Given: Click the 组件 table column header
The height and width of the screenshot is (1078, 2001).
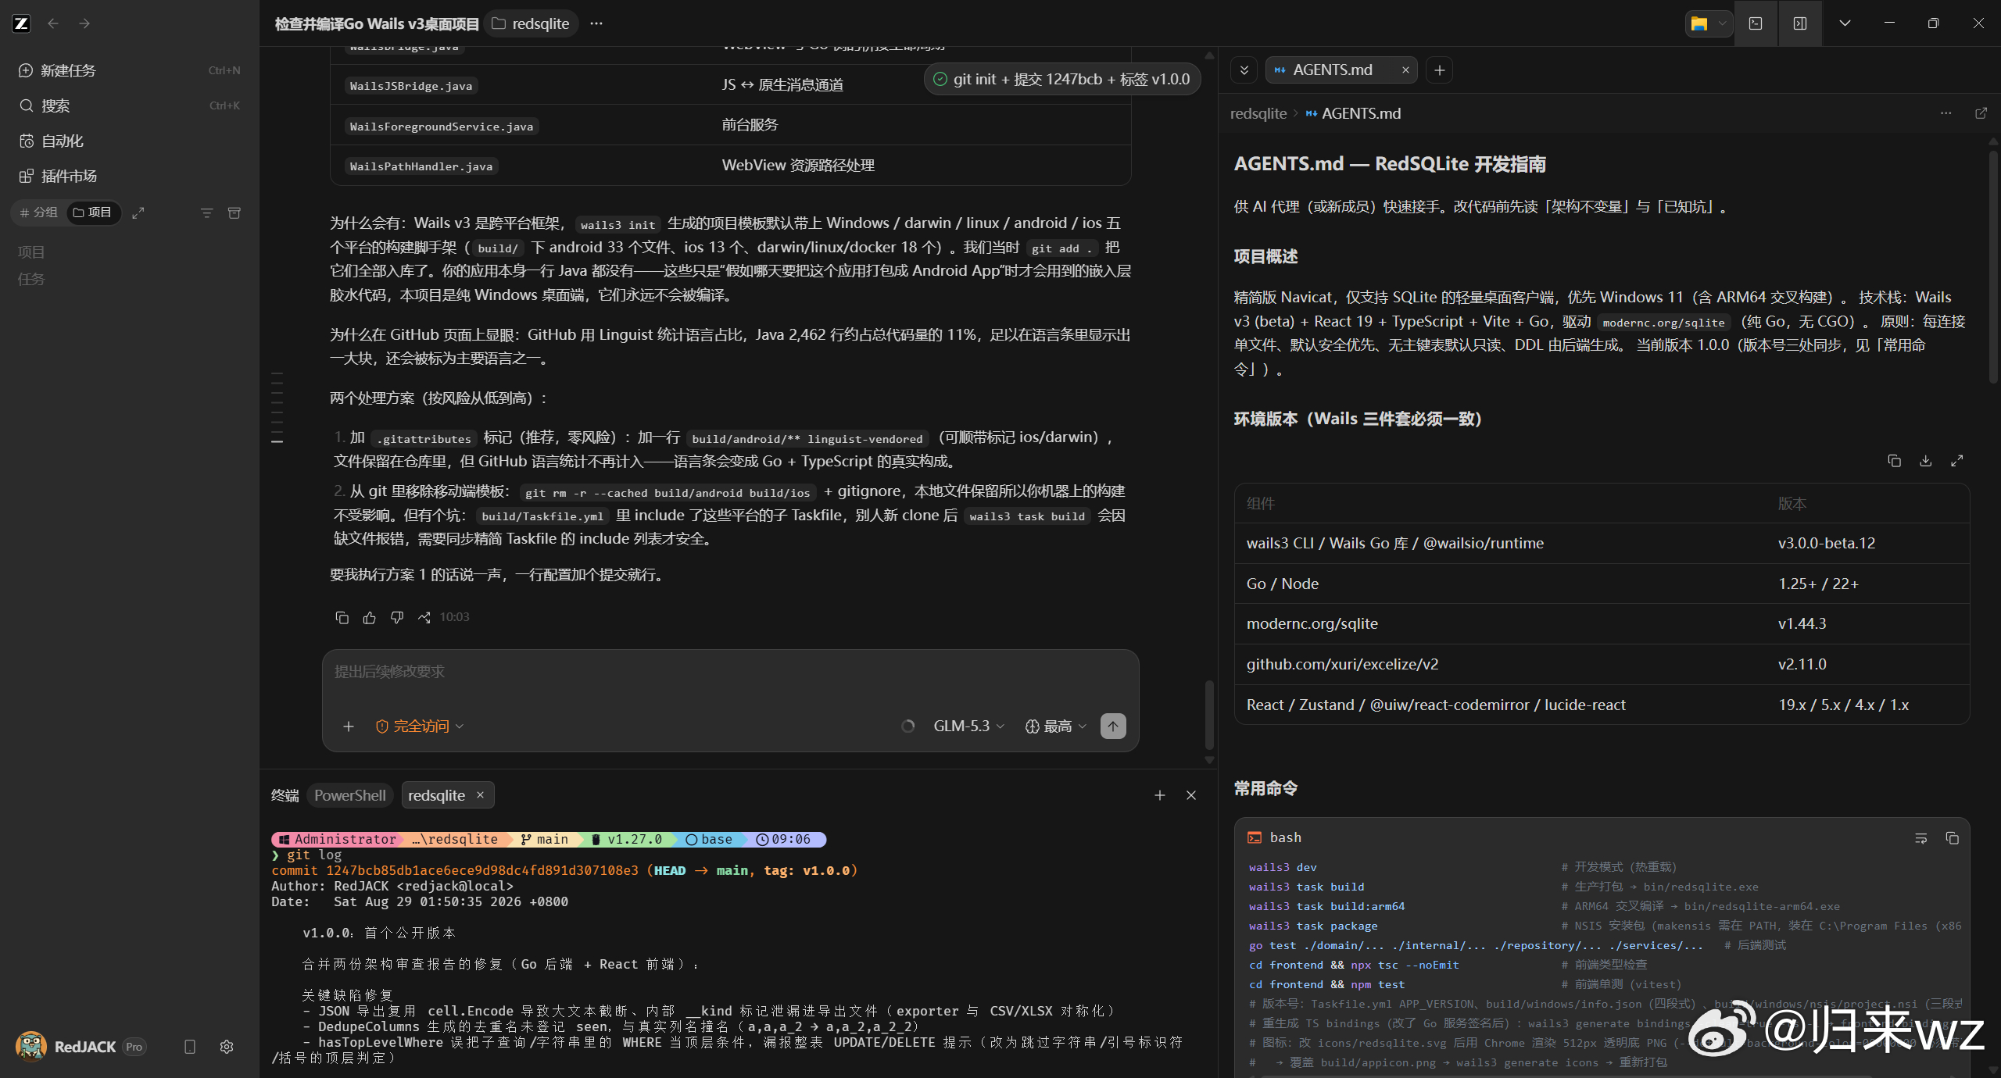Looking at the screenshot, I should [1261, 504].
